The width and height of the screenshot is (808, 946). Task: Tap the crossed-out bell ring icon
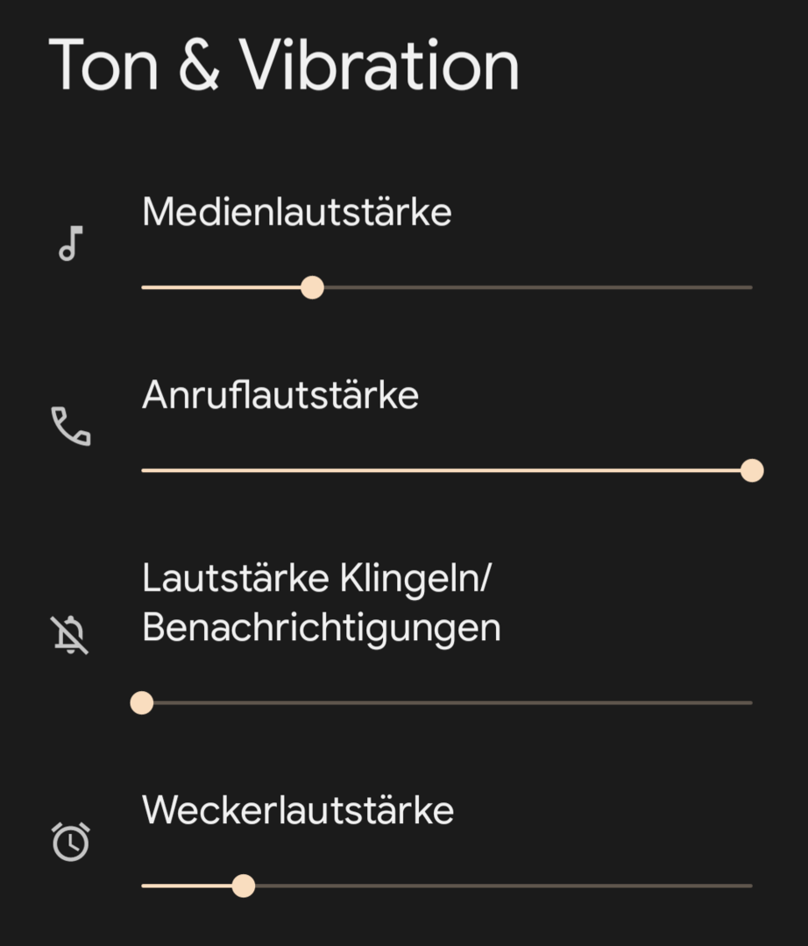tap(71, 635)
